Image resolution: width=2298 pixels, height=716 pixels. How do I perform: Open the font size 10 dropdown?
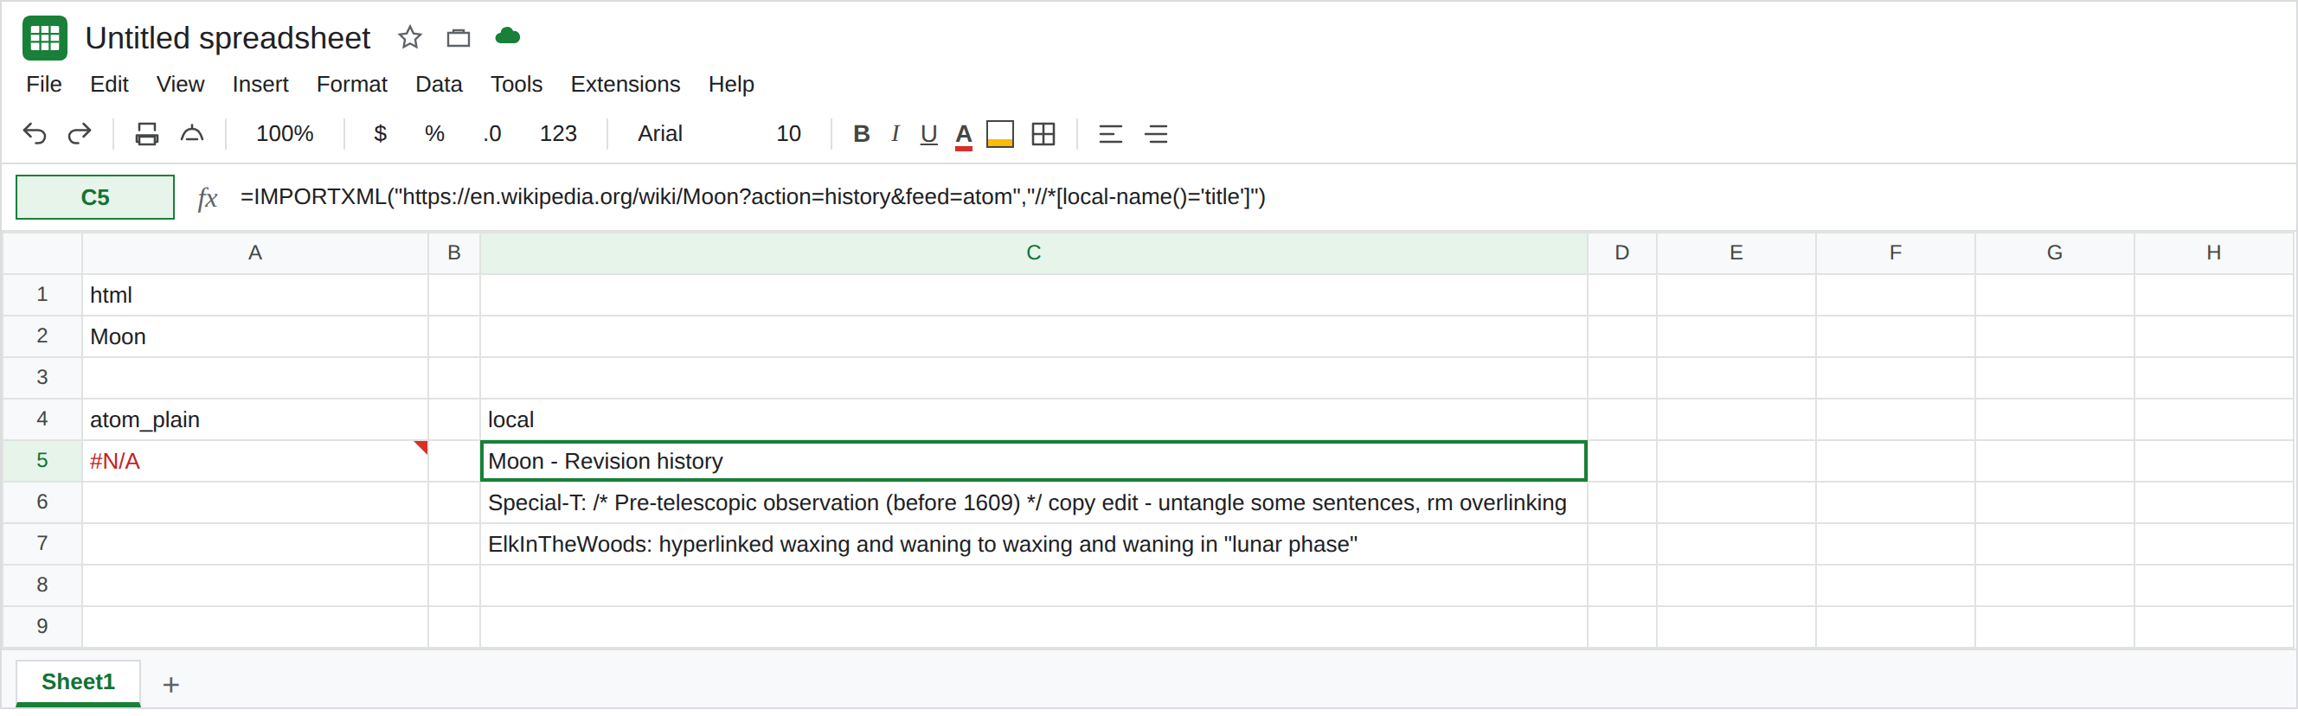tap(788, 134)
